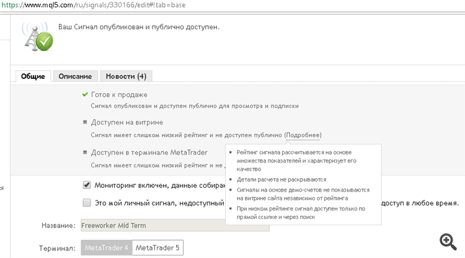Select MetaTrader 5 terminal option
This screenshot has height=258, width=465.
click(157, 247)
